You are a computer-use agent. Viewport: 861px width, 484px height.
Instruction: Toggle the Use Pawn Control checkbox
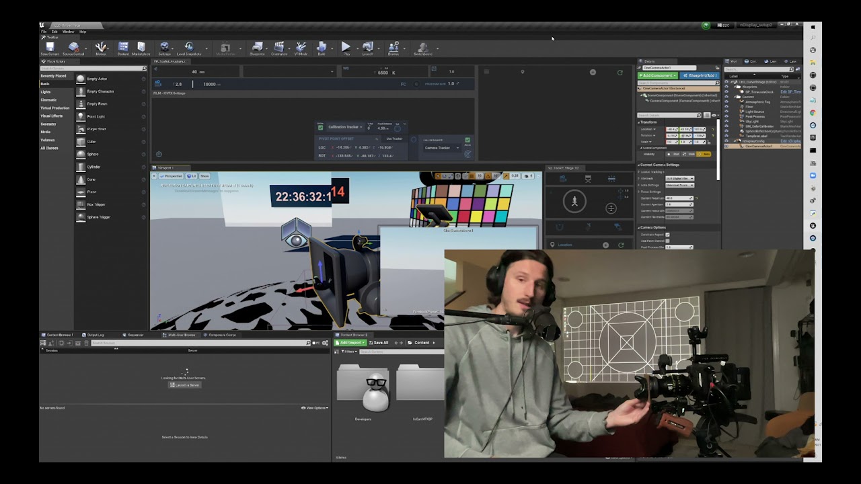pyautogui.click(x=667, y=241)
